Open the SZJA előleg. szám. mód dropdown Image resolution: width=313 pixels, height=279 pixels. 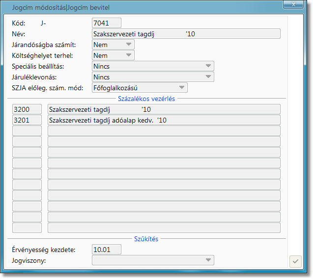point(140,88)
